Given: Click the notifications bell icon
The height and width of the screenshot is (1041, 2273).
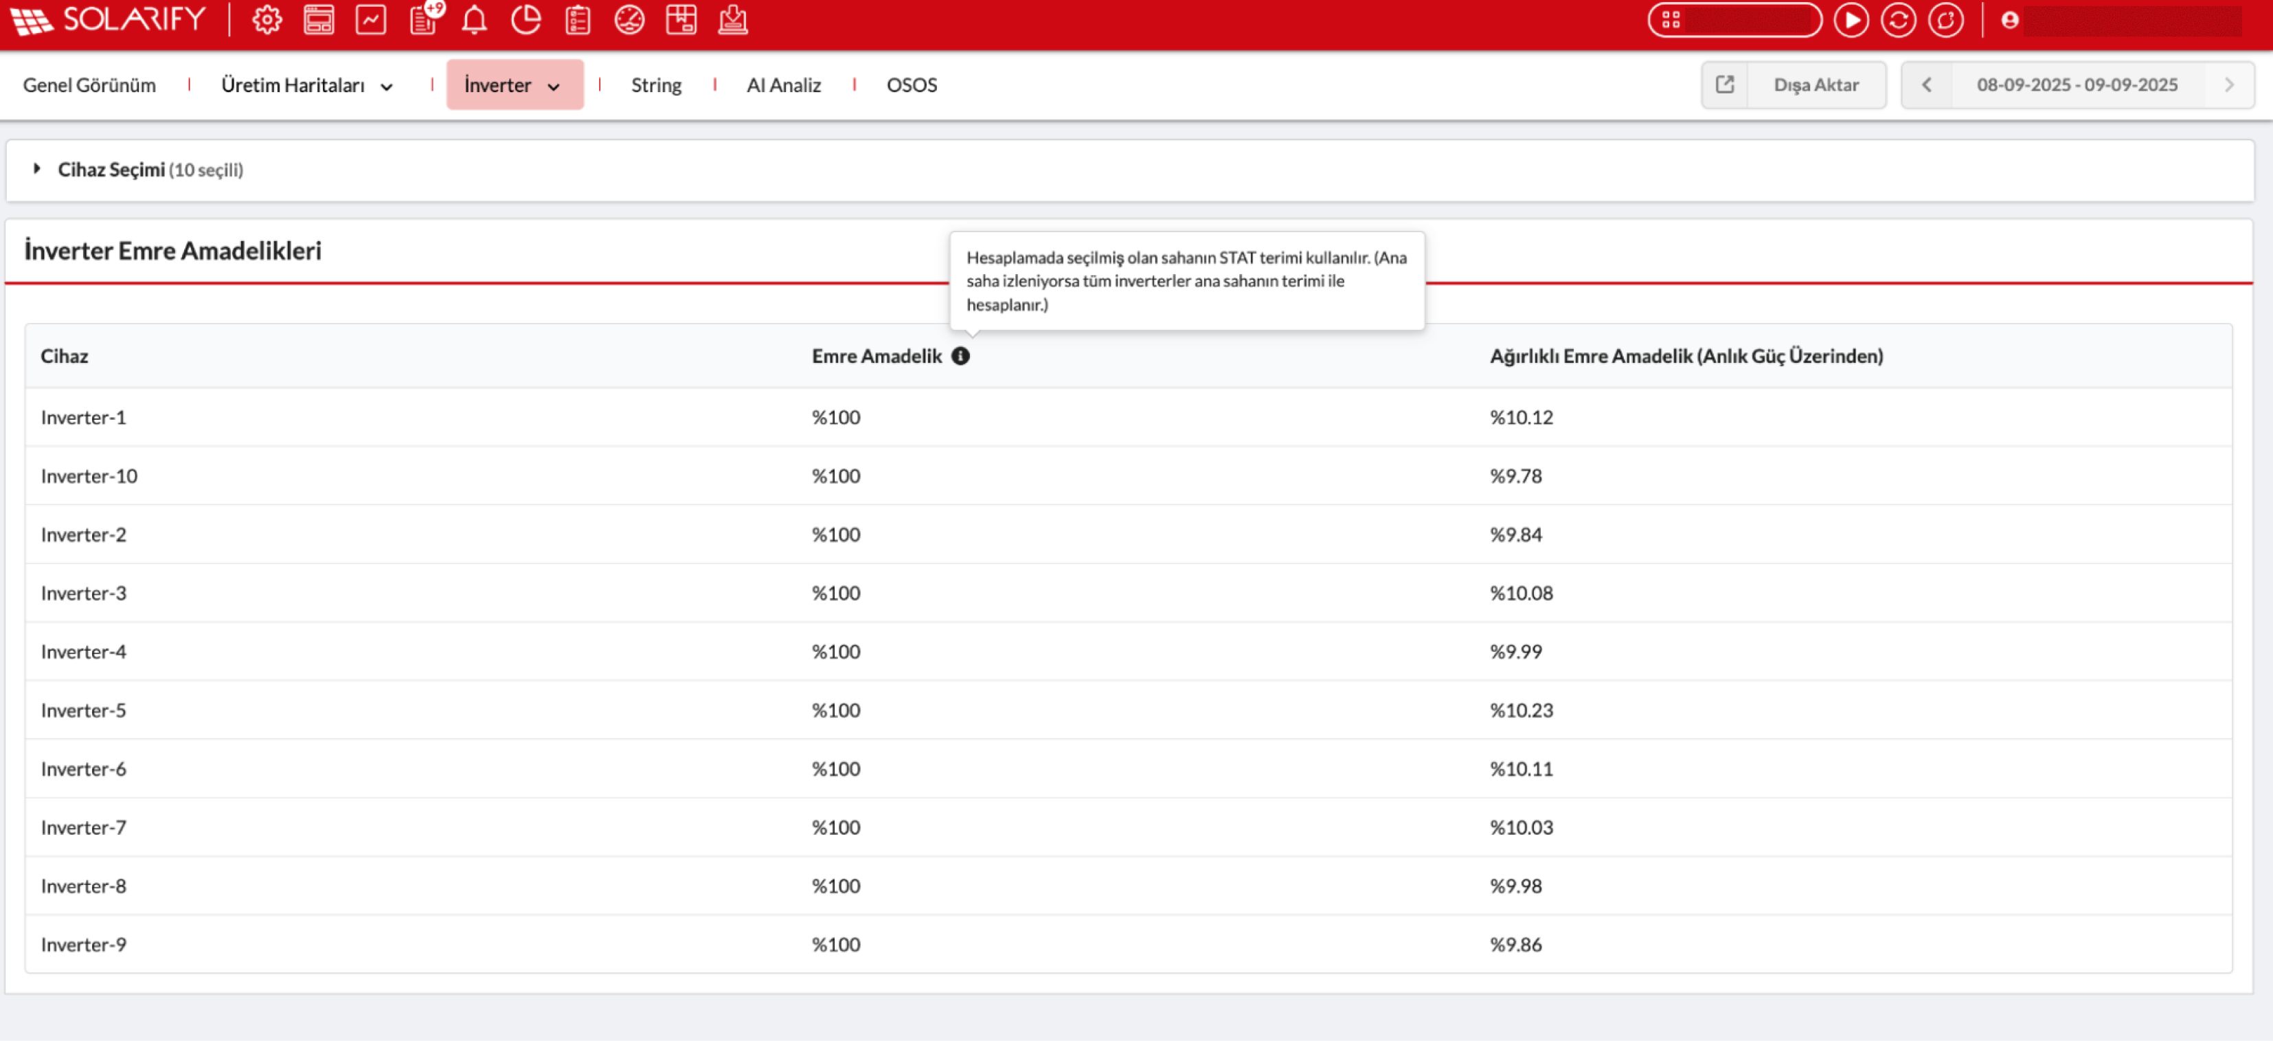Looking at the screenshot, I should 474,19.
